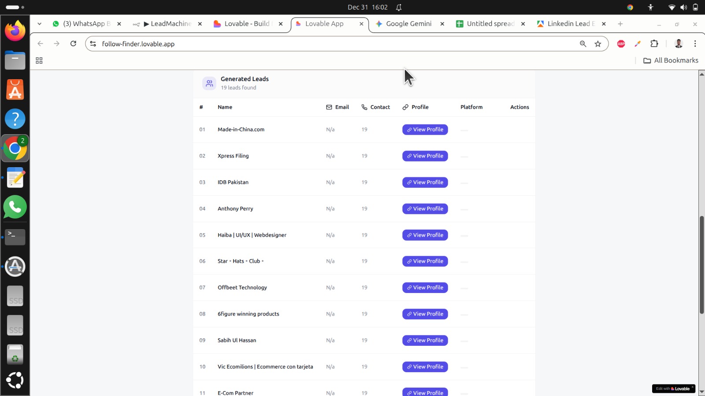View profile for Made-in-China.com
The image size is (705, 396).
pyautogui.click(x=425, y=129)
